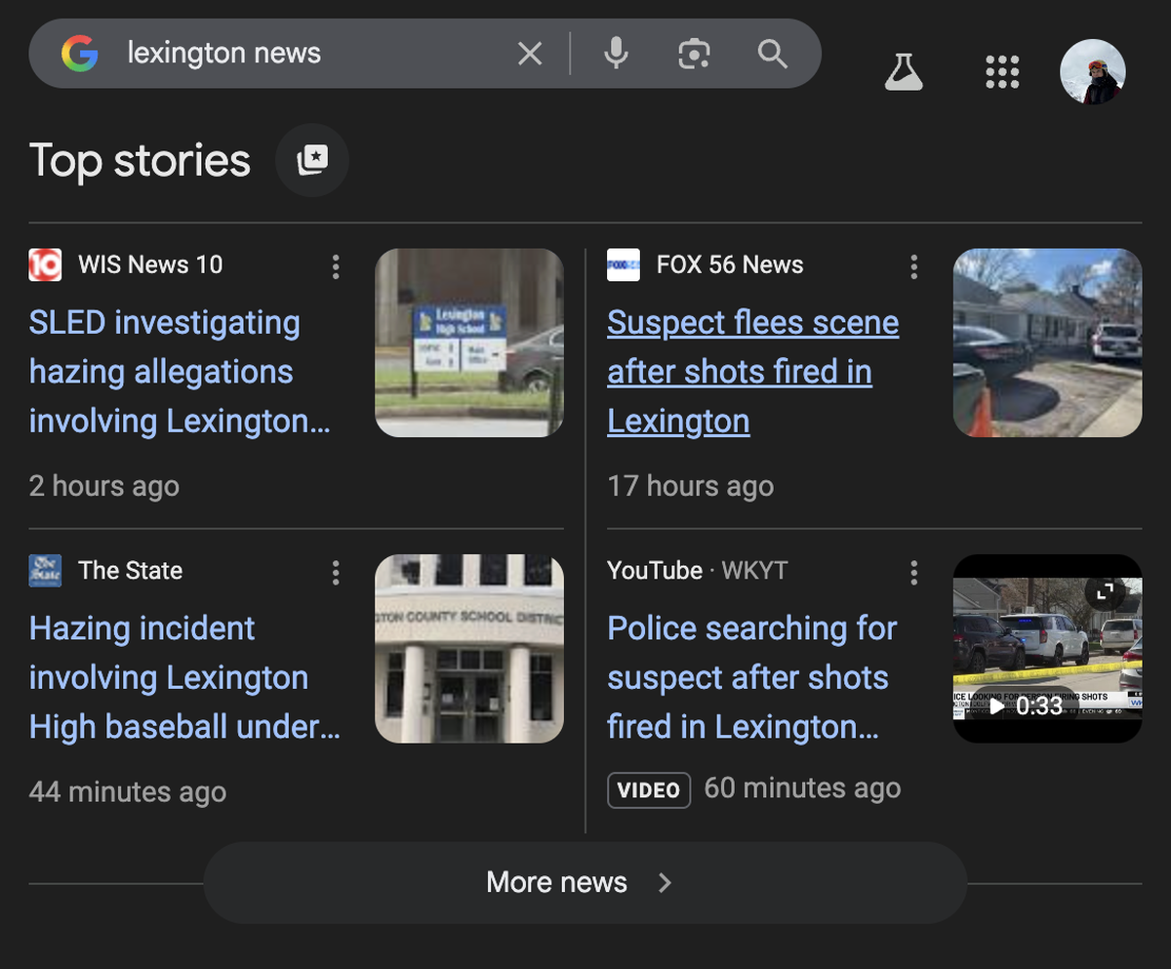Open Police searching for suspect video story
The image size is (1171, 969).
(x=752, y=677)
